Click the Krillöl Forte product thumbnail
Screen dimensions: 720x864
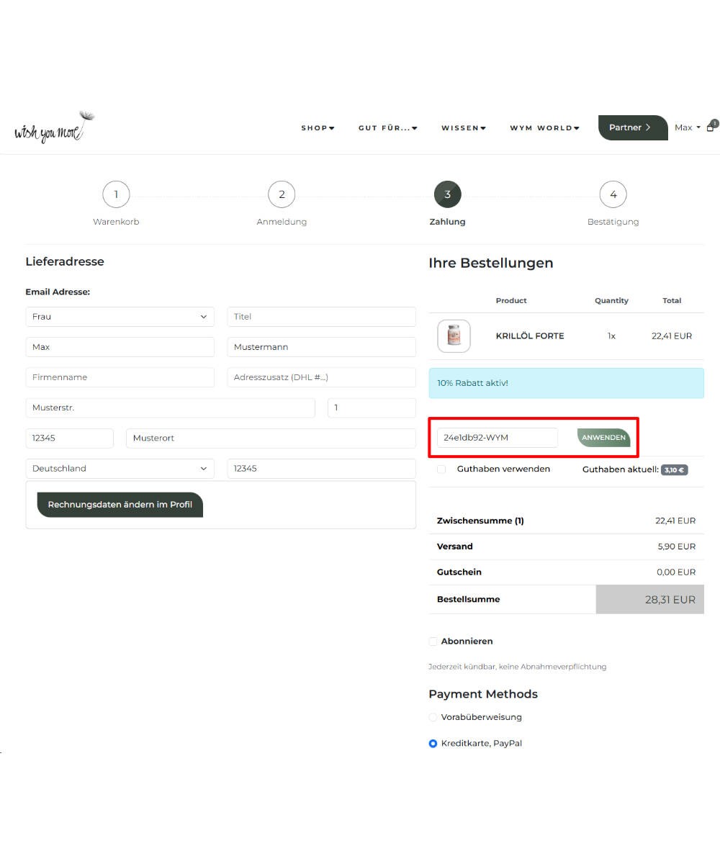tap(454, 336)
